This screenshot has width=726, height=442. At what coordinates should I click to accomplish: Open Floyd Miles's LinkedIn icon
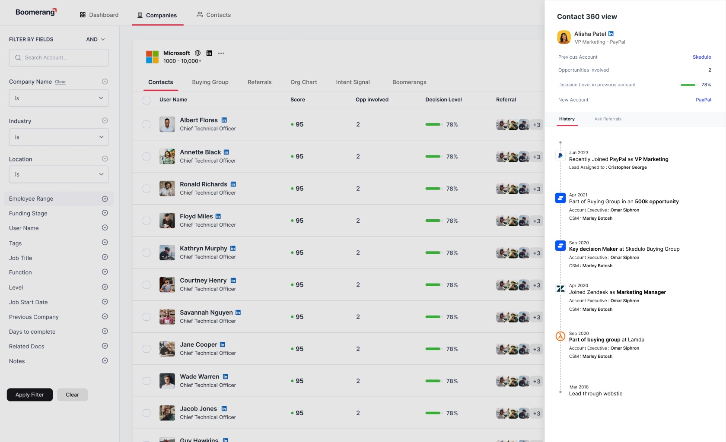pos(218,216)
